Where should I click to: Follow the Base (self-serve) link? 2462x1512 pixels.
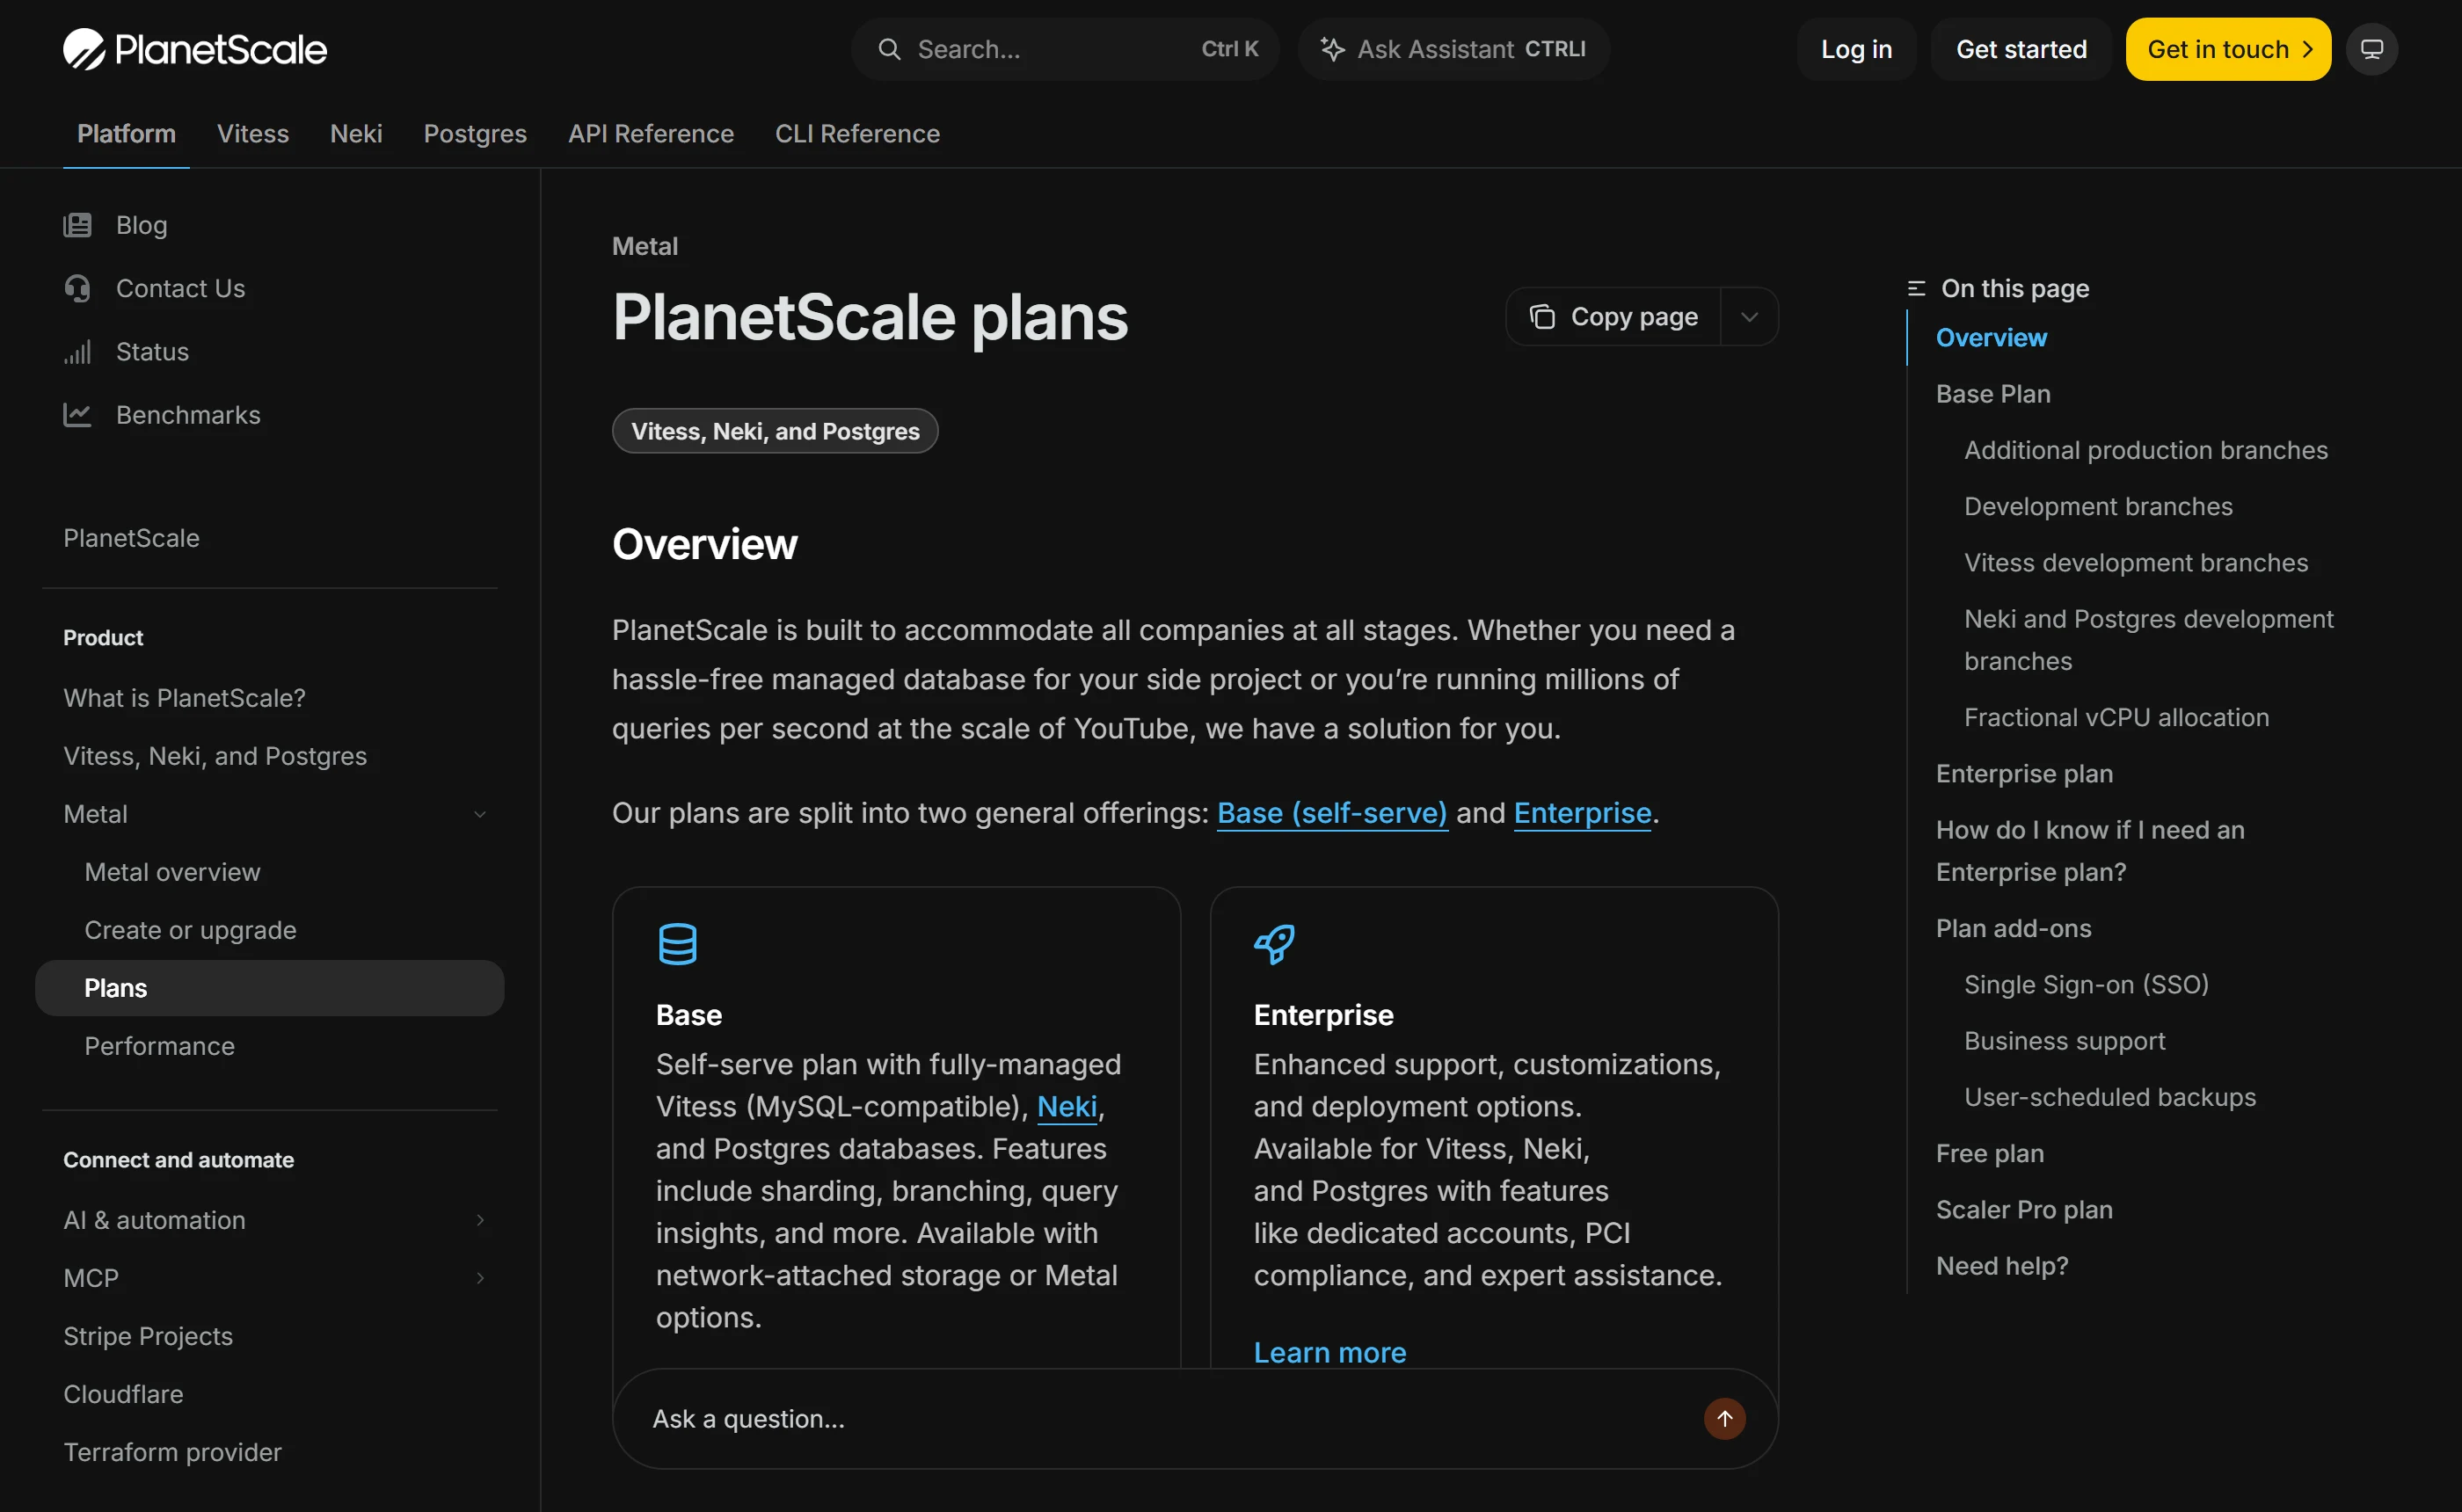[1332, 813]
